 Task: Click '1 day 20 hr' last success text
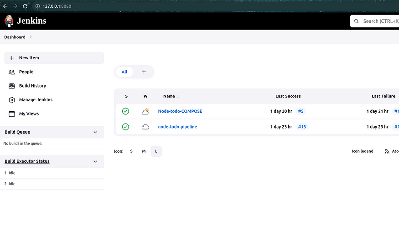(281, 111)
